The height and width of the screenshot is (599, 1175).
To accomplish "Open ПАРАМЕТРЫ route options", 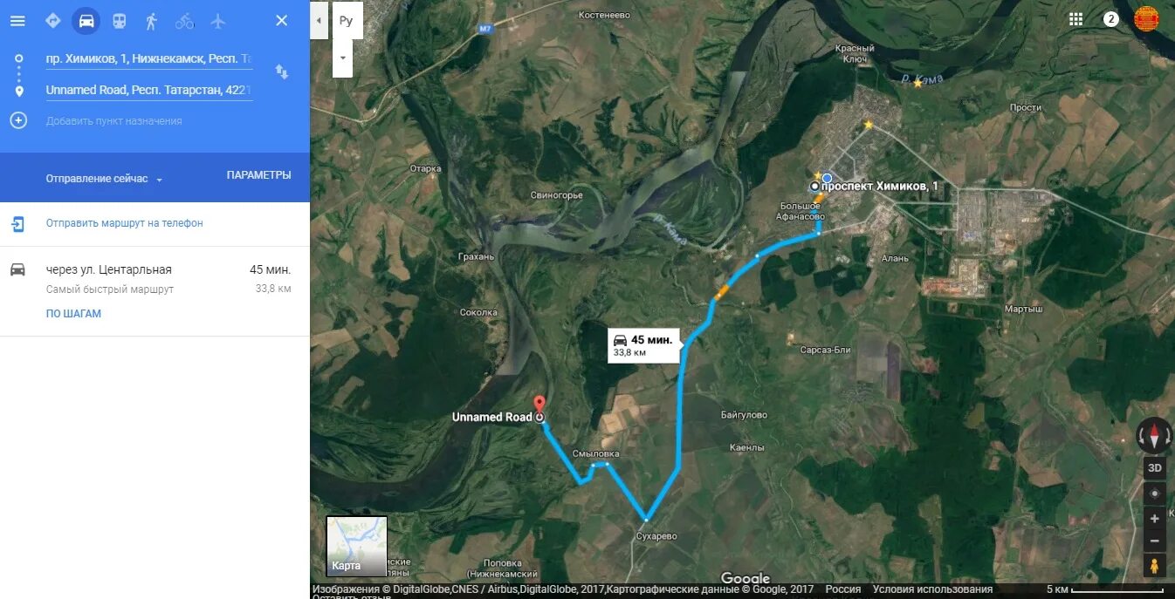I will [259, 175].
